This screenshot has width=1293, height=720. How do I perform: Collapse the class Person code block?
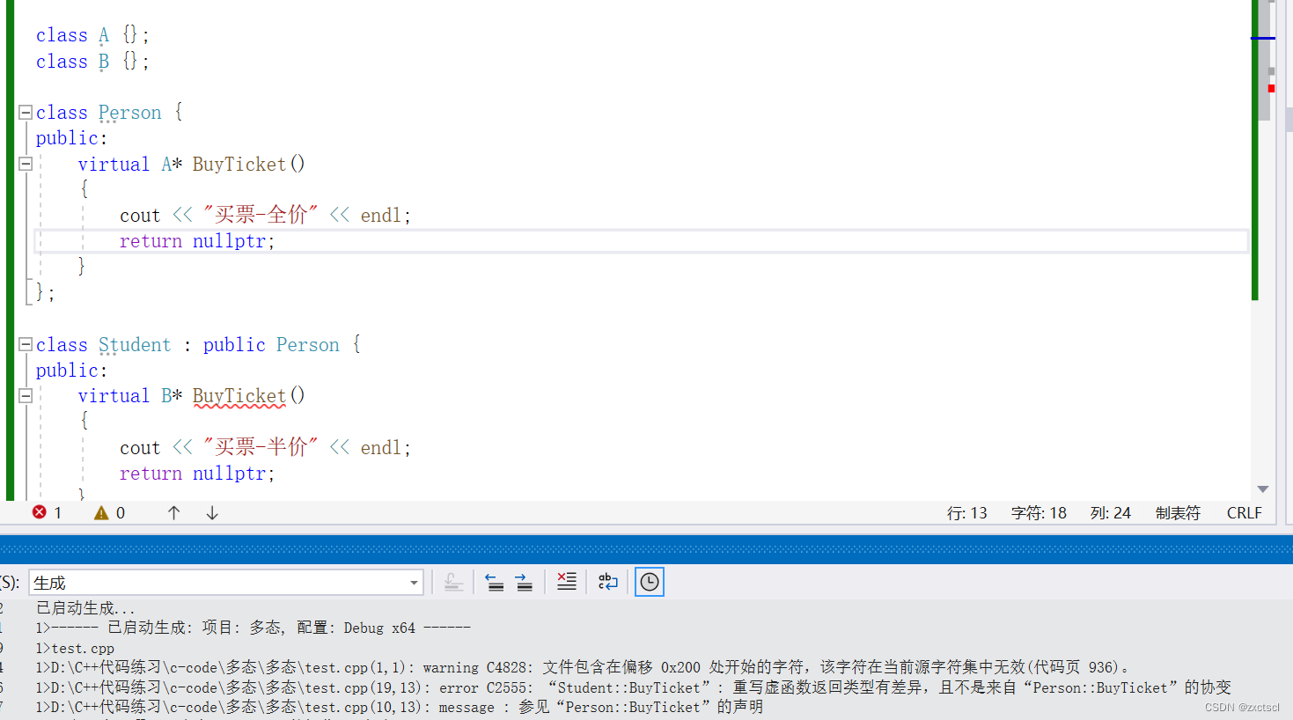pyautogui.click(x=26, y=113)
